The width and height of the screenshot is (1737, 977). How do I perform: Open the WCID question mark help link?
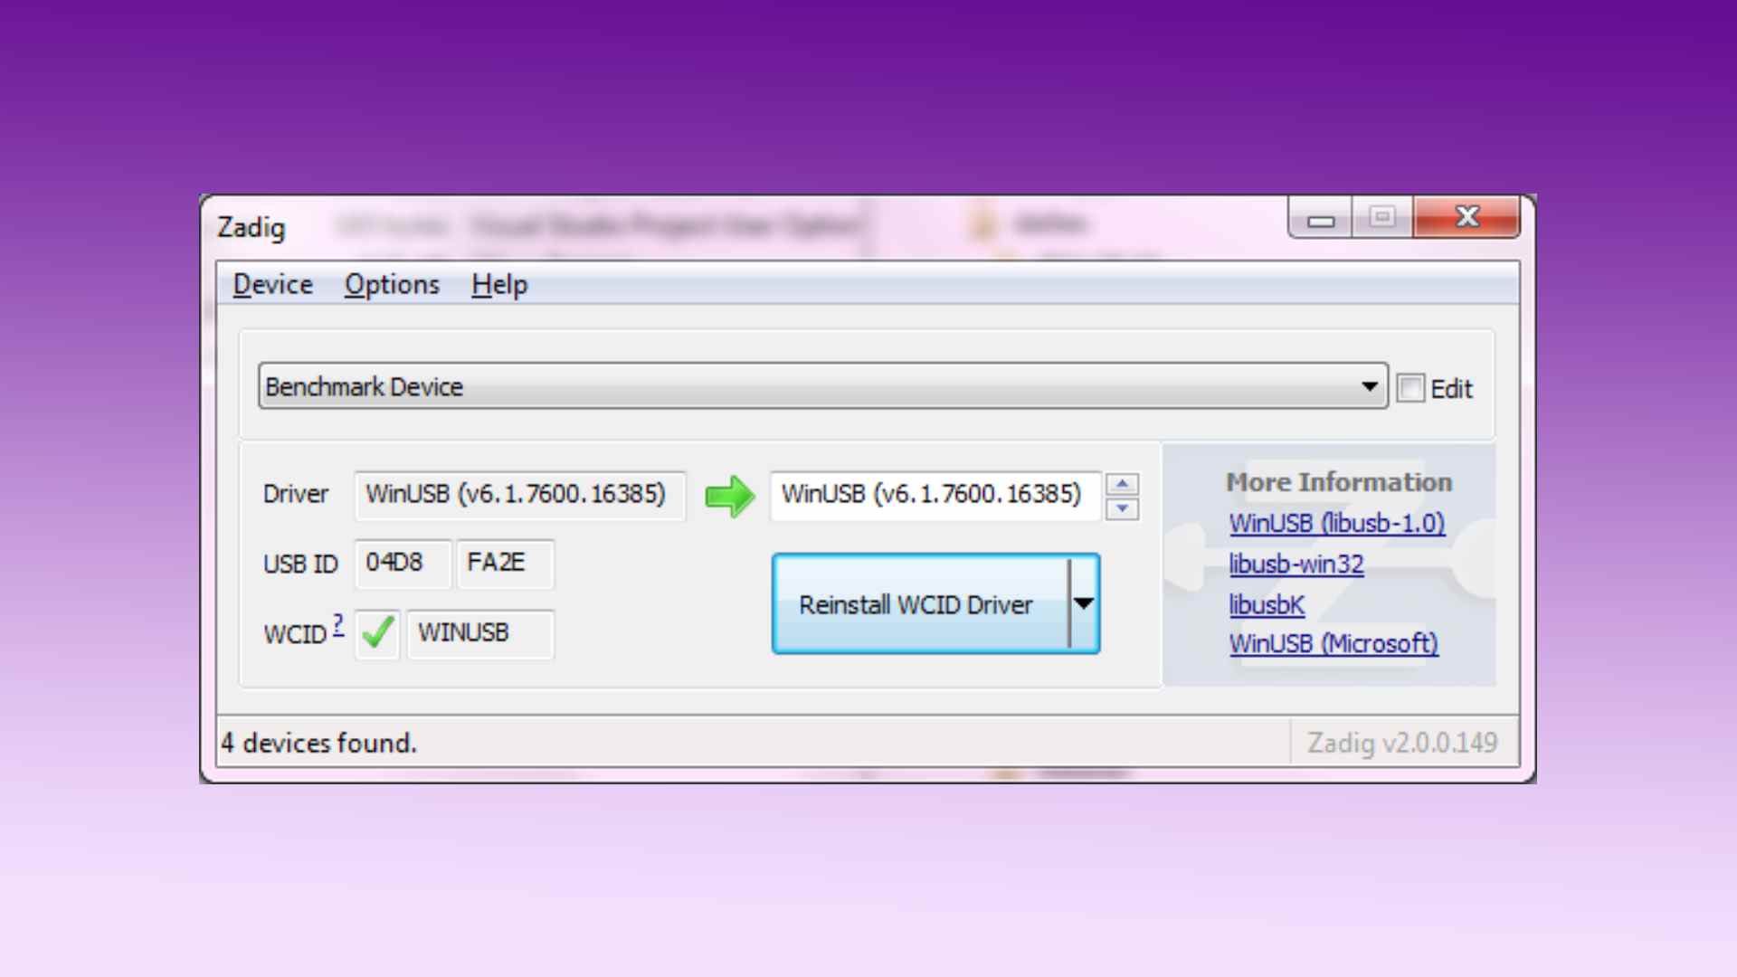pos(337,624)
